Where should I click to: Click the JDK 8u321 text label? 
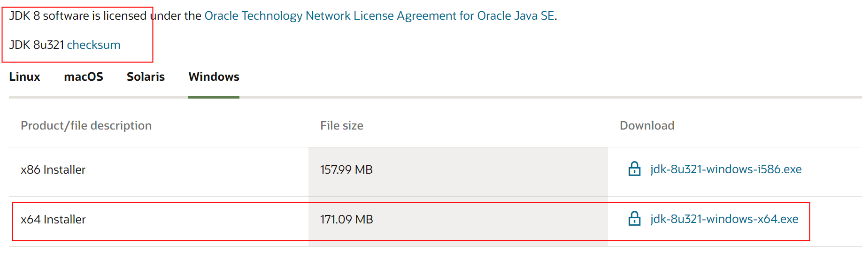[37, 45]
